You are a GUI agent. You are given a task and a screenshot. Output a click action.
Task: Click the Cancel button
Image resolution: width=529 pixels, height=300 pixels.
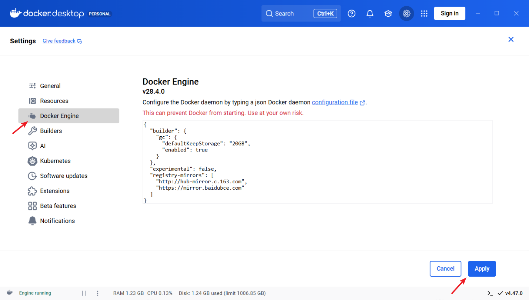click(x=445, y=269)
